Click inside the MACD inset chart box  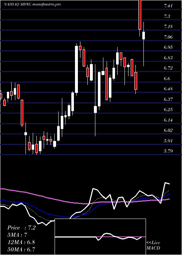(x=100, y=237)
